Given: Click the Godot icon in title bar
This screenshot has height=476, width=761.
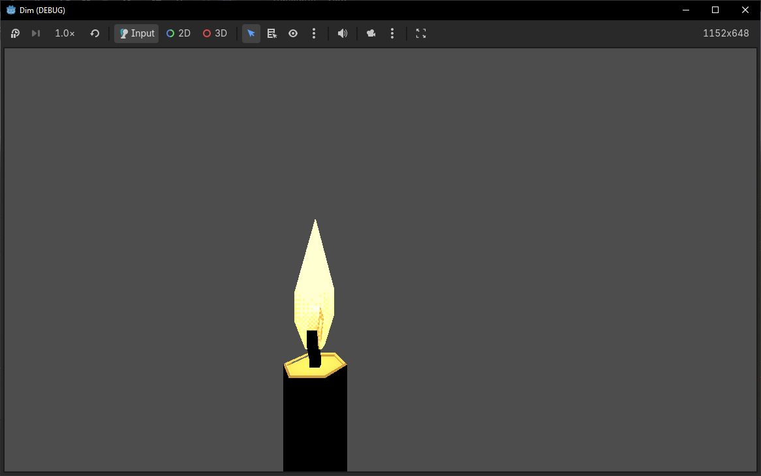Looking at the screenshot, I should pos(11,10).
